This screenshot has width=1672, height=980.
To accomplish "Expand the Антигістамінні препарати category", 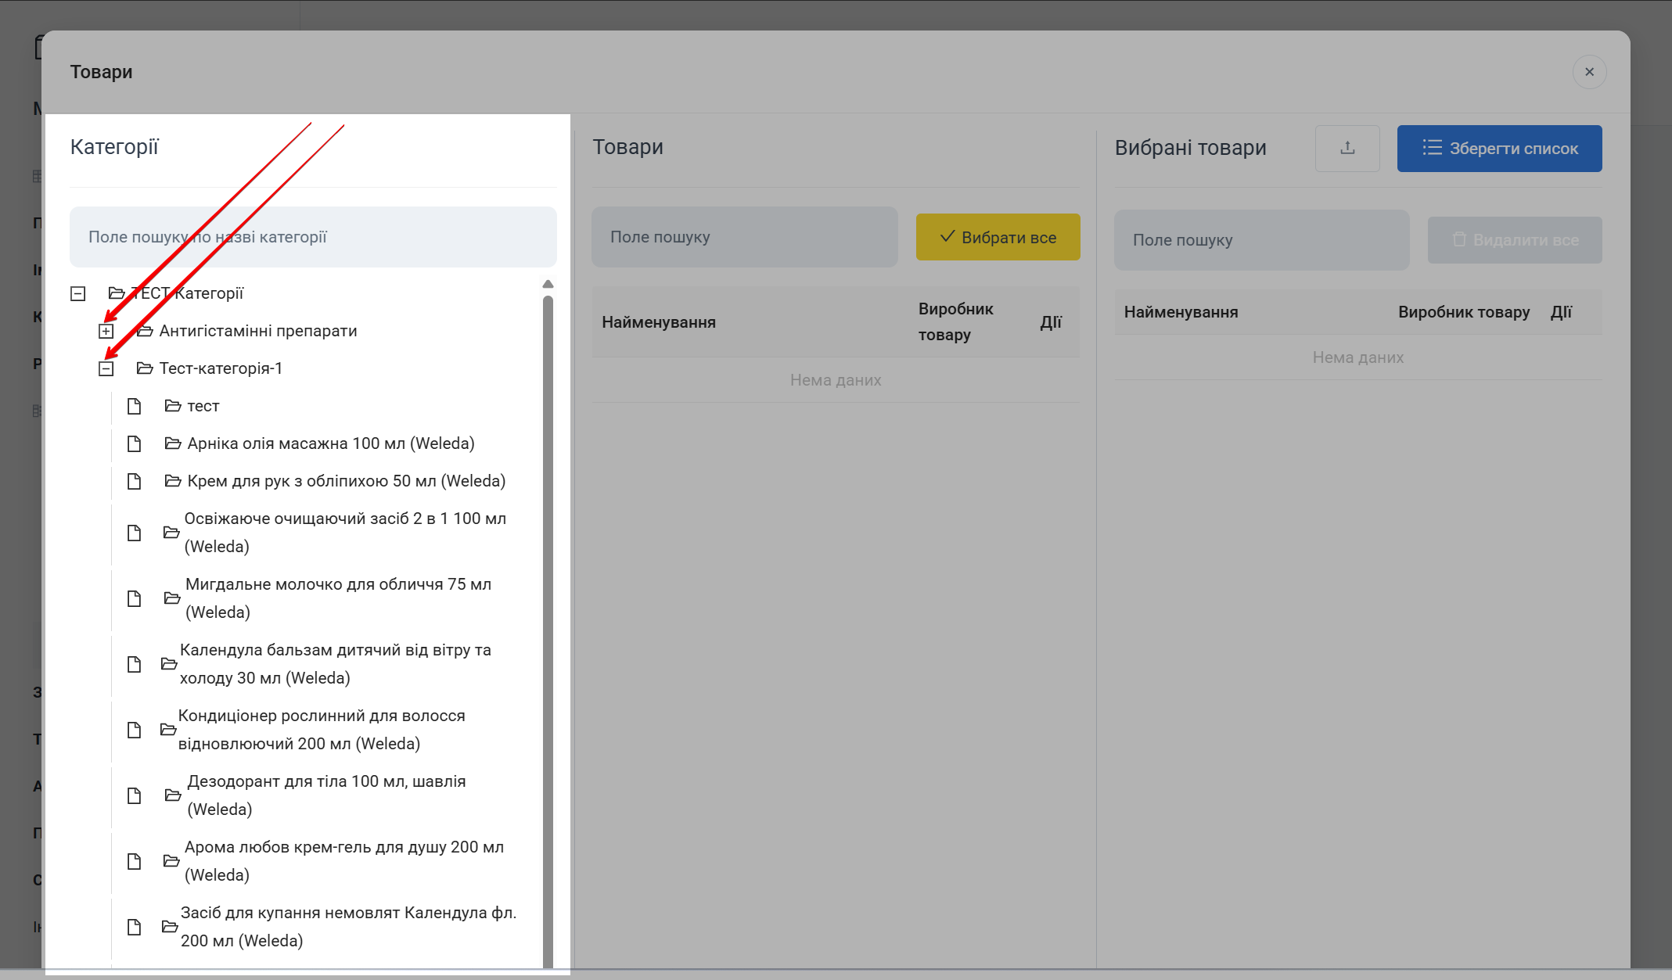I will (x=106, y=331).
